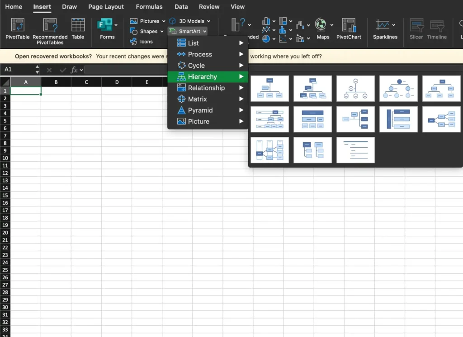Open the Forms dropdown arrow

[x=116, y=25]
